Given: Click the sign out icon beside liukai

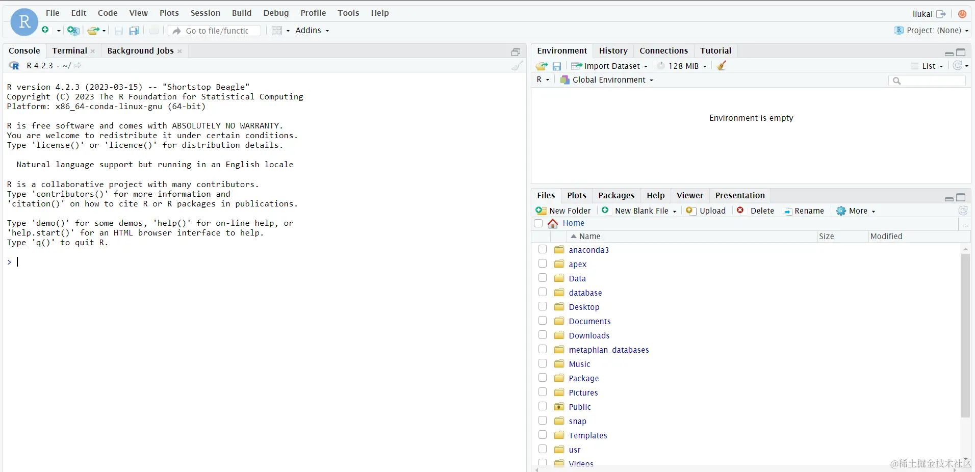Looking at the screenshot, I should [941, 14].
